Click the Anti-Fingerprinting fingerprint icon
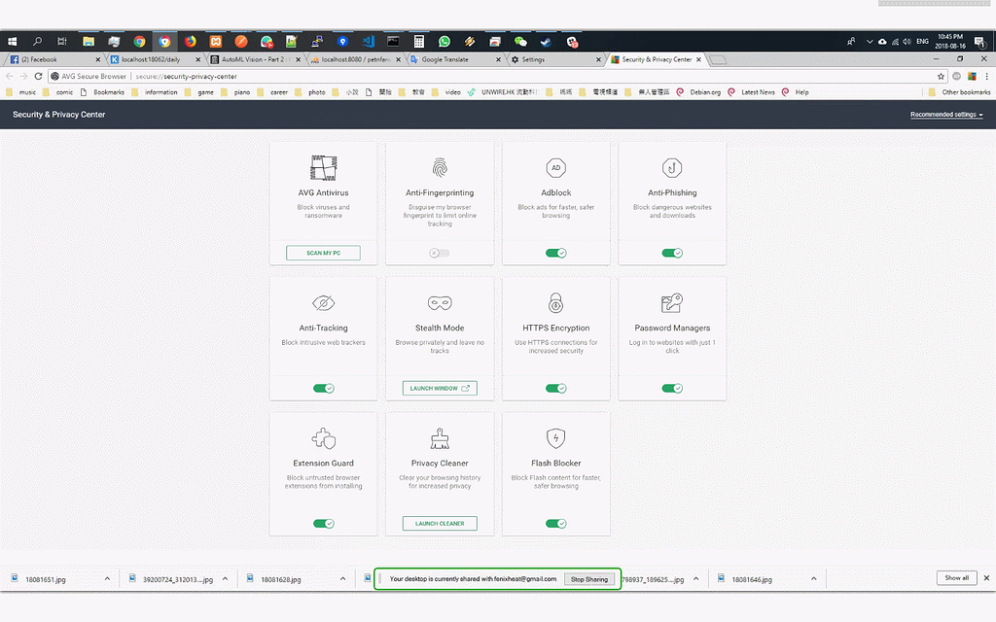This screenshot has height=622, width=996. (x=440, y=167)
